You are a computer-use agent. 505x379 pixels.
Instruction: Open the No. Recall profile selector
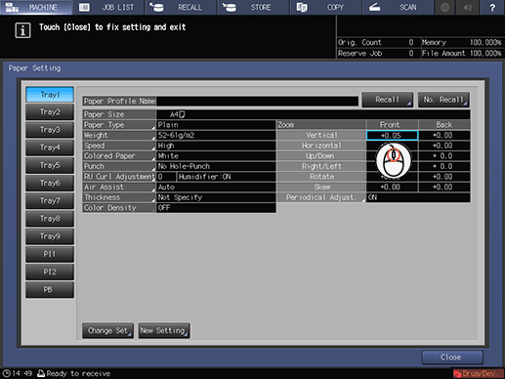pyautogui.click(x=443, y=100)
